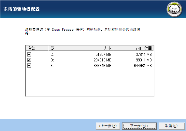Viewport: 186px width, 131px height.
Task: Go back with the 上一步(B) button
Action: 108,126
